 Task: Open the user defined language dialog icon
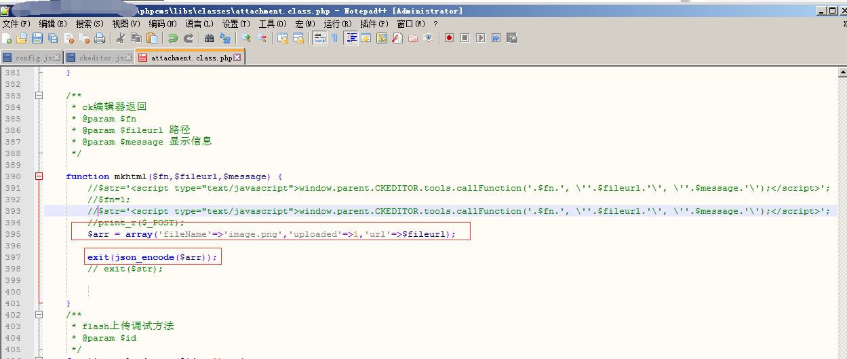(366, 38)
